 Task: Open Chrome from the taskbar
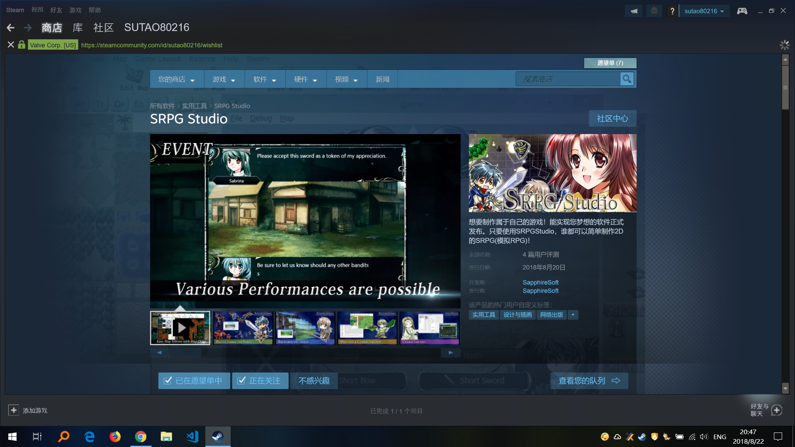[141, 437]
